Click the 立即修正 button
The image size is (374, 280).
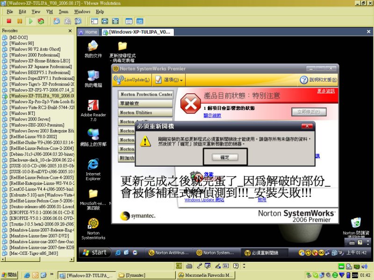(309, 112)
